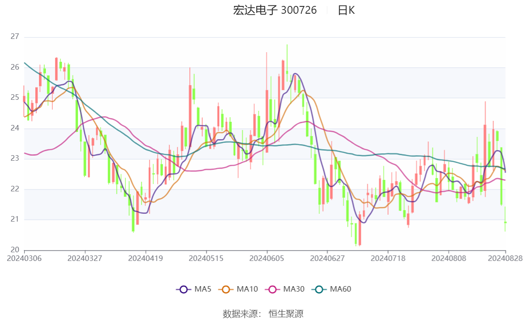Screen dimensions: 526x320
Task: Toggle the MA30 legend item
Action: coord(285,289)
